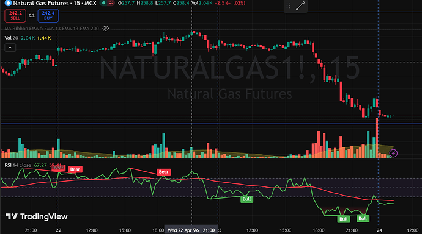Click the 1.44K yellow volume average value
Image resolution: width=422 pixels, height=234 pixels.
[44, 38]
